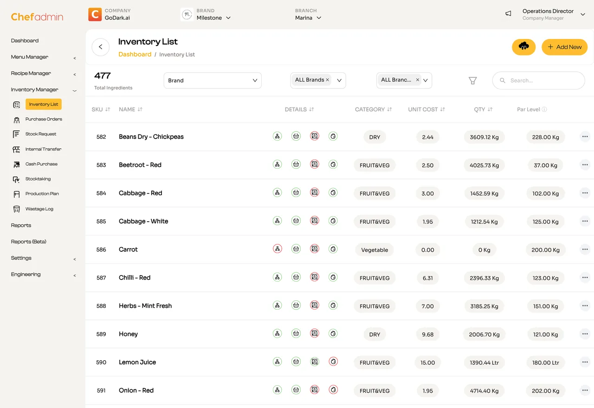Open more options for Carrot row
Viewport: 594px width, 408px height.
585,249
